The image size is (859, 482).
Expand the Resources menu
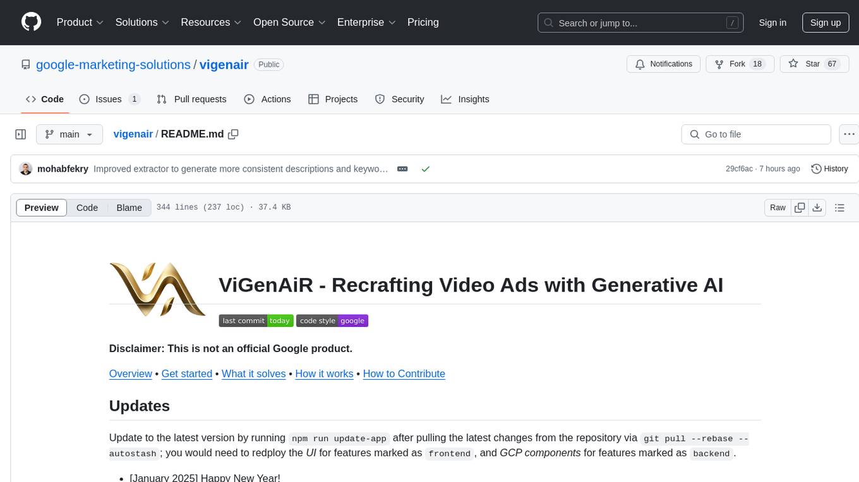211,22
